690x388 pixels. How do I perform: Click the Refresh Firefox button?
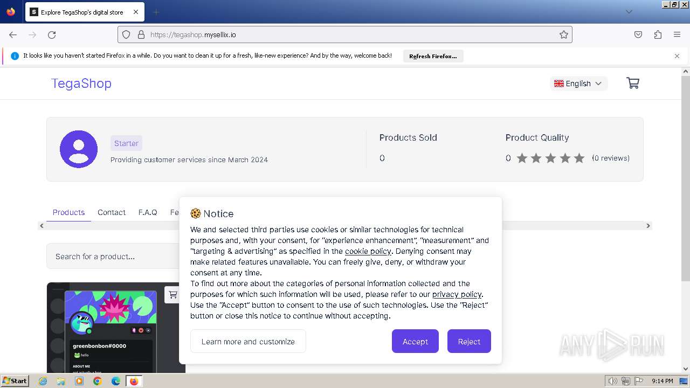[x=433, y=56]
